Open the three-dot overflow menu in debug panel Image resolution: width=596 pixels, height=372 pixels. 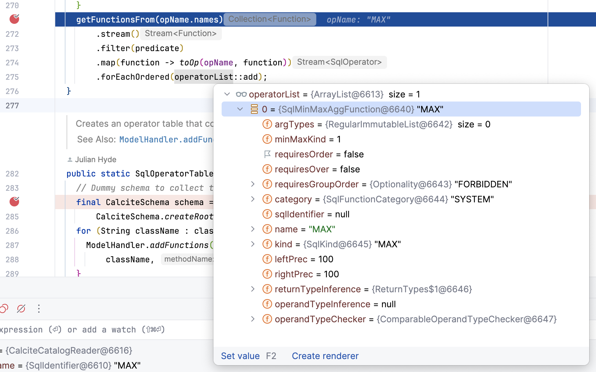39,309
